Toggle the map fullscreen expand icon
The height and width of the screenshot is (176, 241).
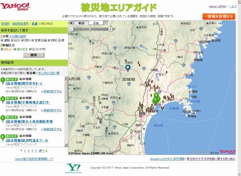point(106,23)
